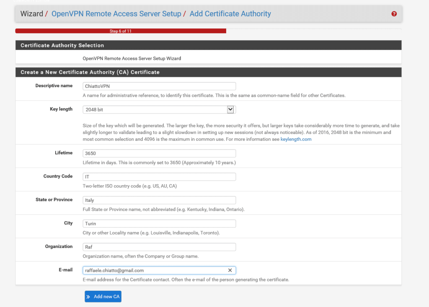
Task: Click OpenVPN Remote Access Server Setup Wizard text
Action: click(132, 59)
